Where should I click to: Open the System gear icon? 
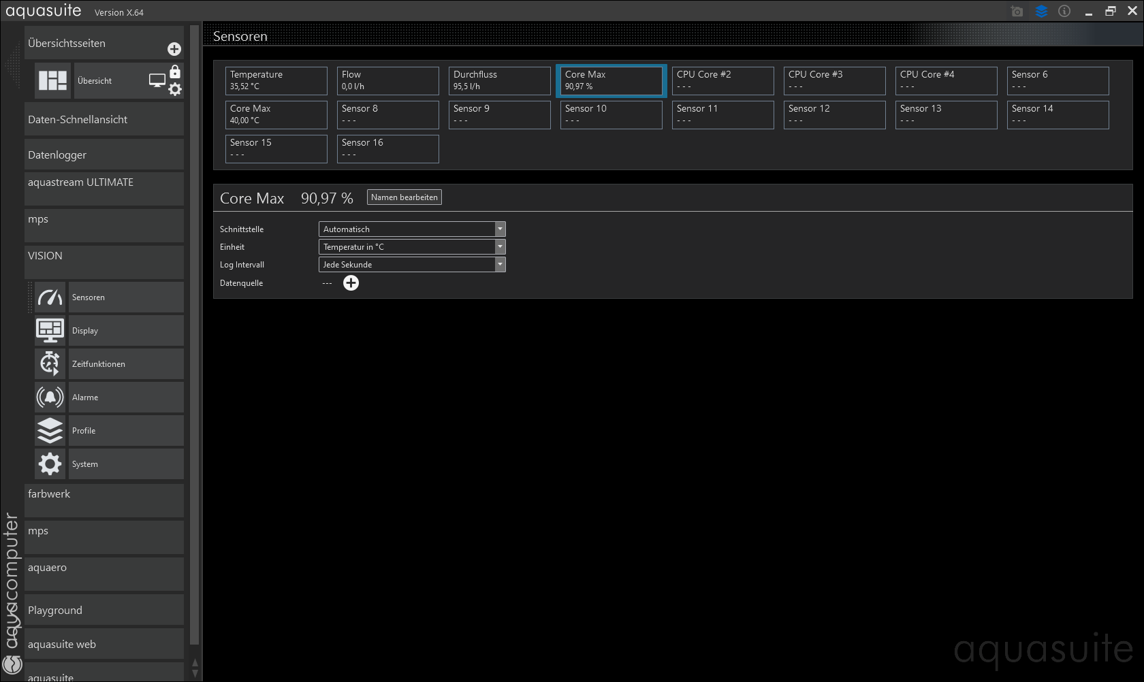[x=50, y=464]
